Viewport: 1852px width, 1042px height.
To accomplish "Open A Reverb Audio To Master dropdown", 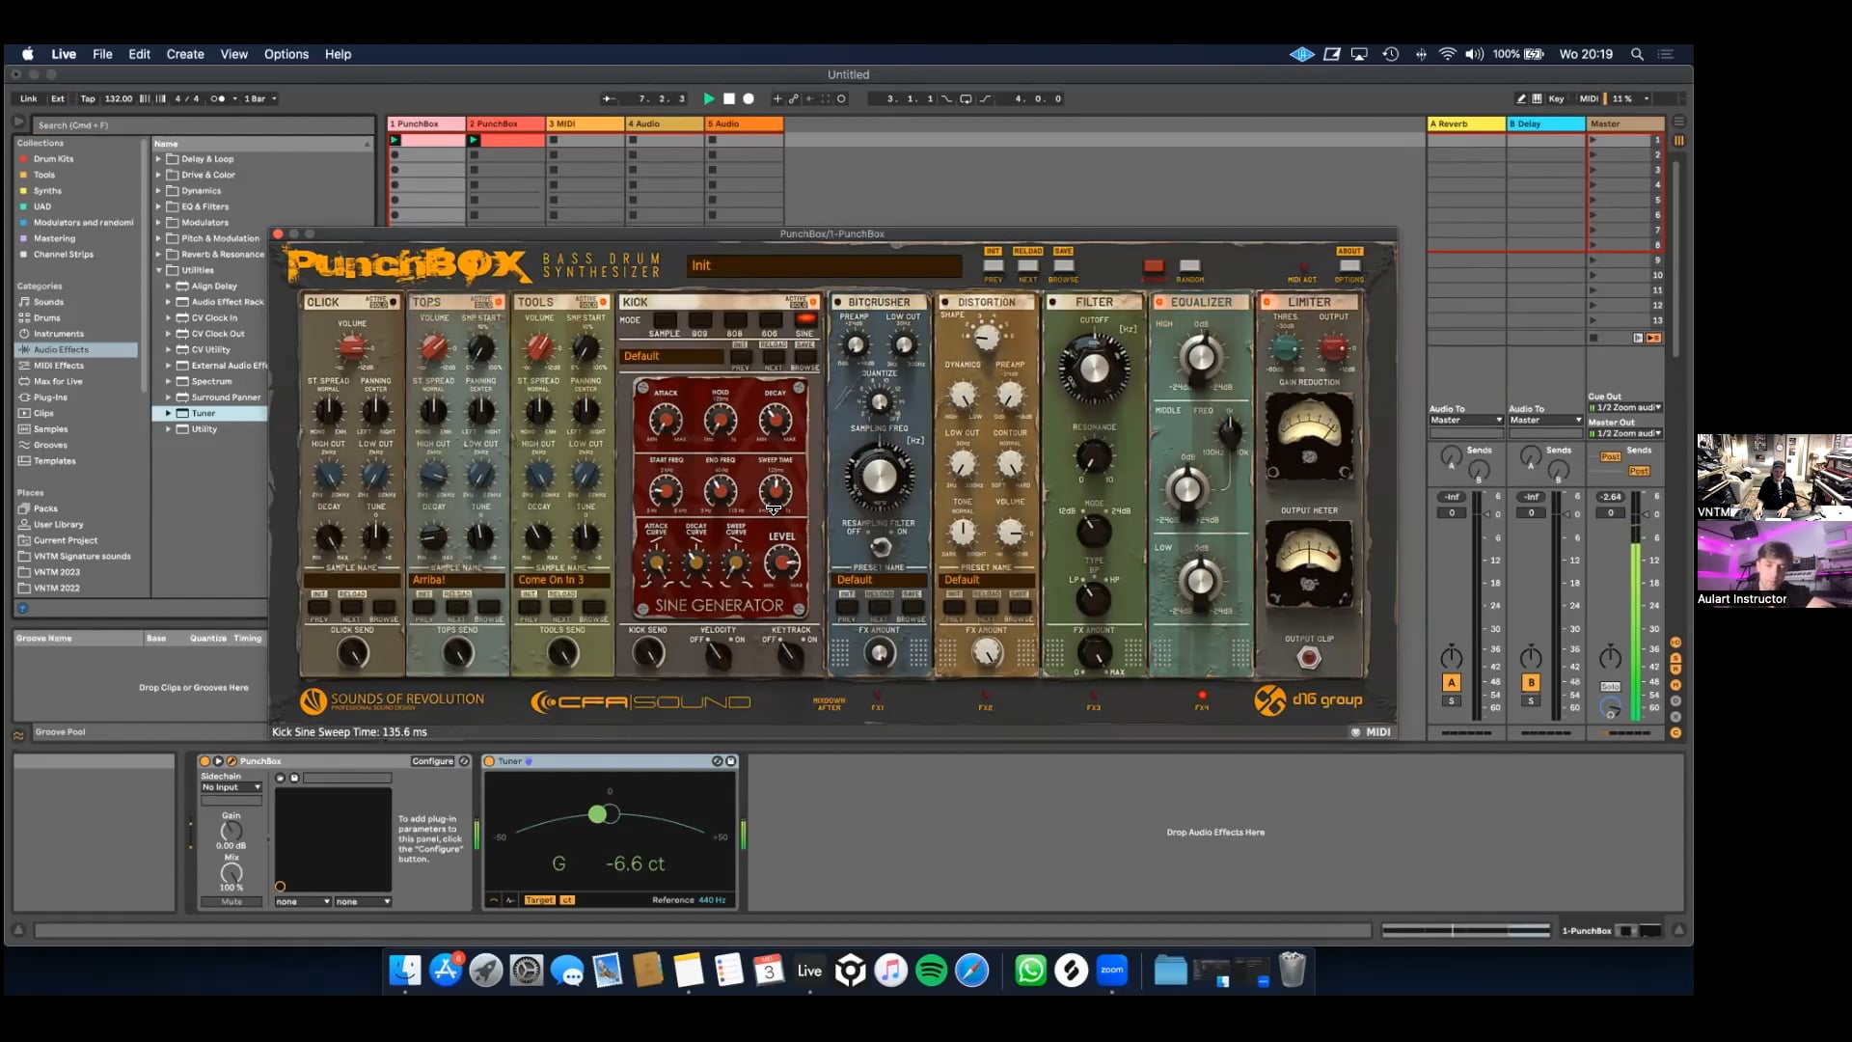I will click(1466, 420).
